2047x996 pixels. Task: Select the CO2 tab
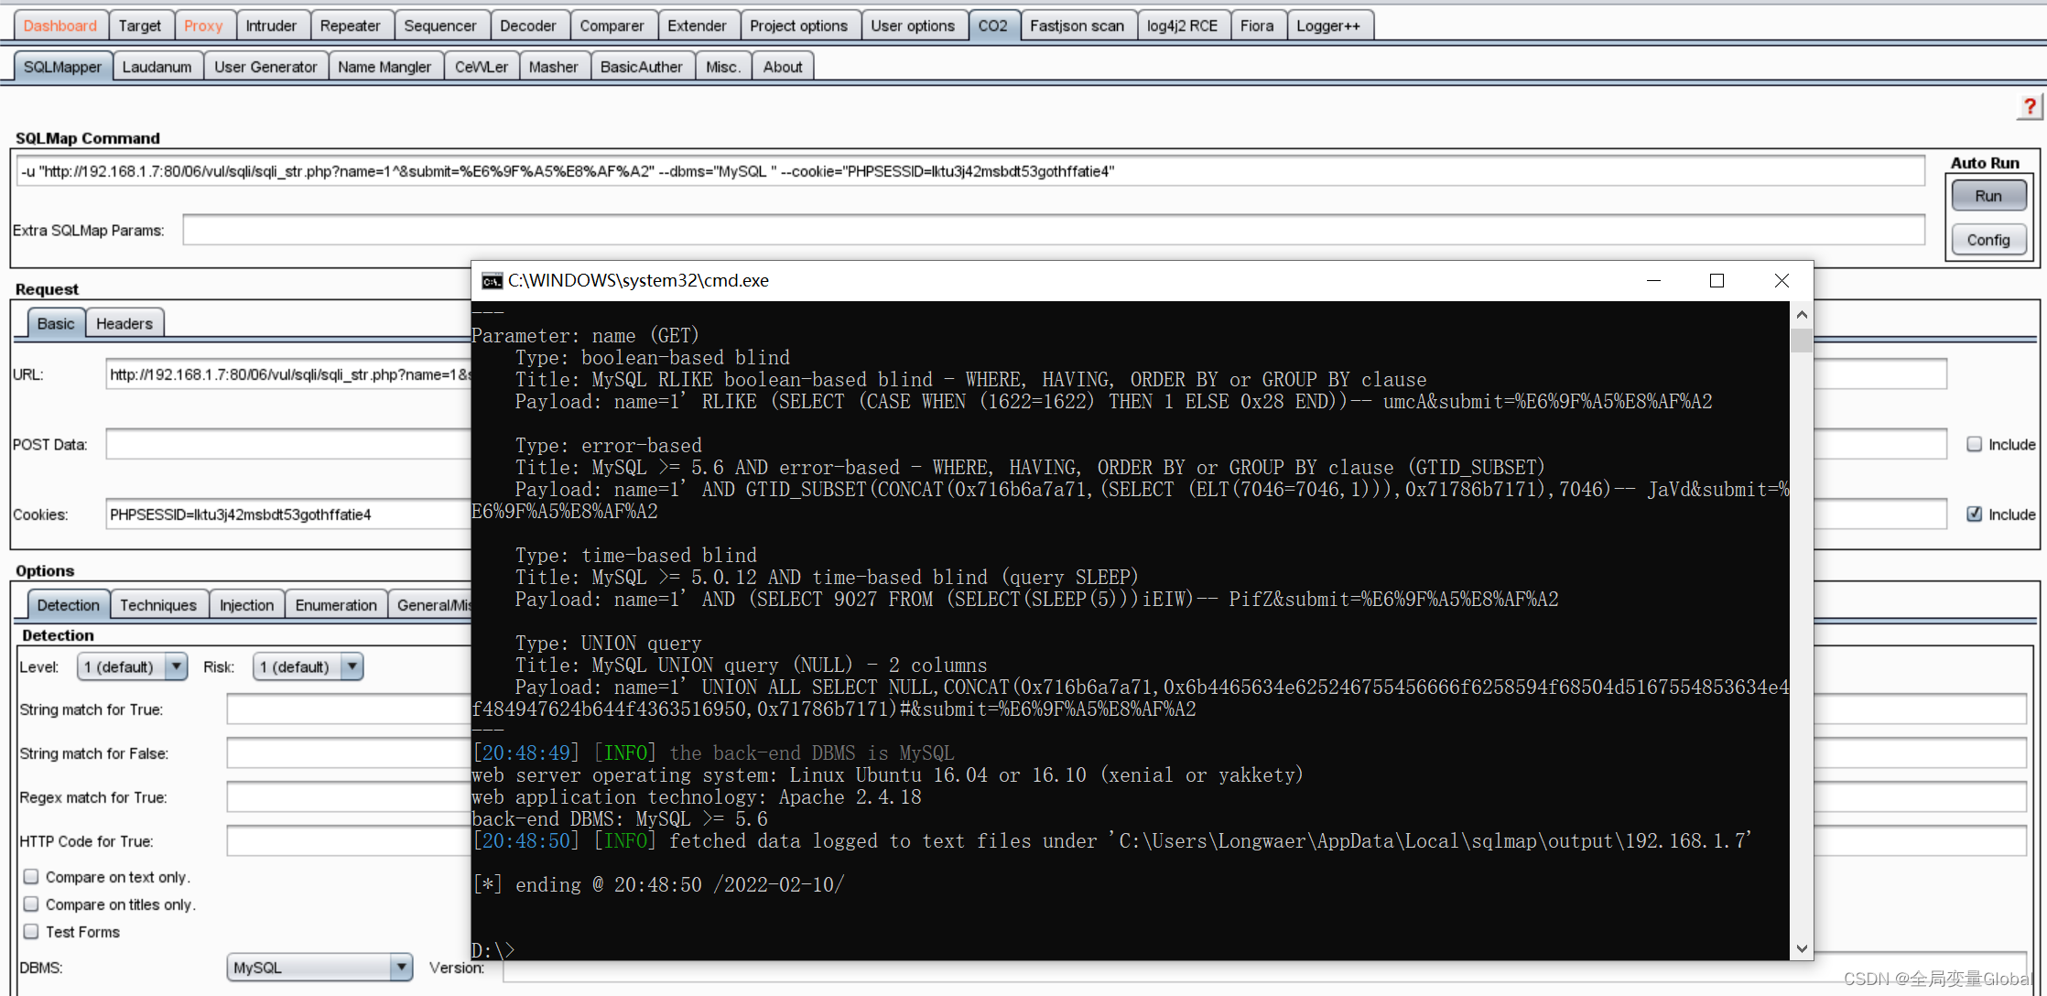(992, 26)
